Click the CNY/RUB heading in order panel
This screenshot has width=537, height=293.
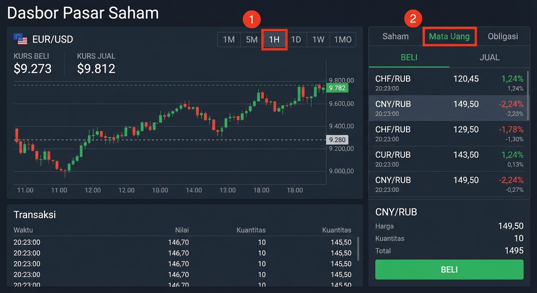click(396, 212)
